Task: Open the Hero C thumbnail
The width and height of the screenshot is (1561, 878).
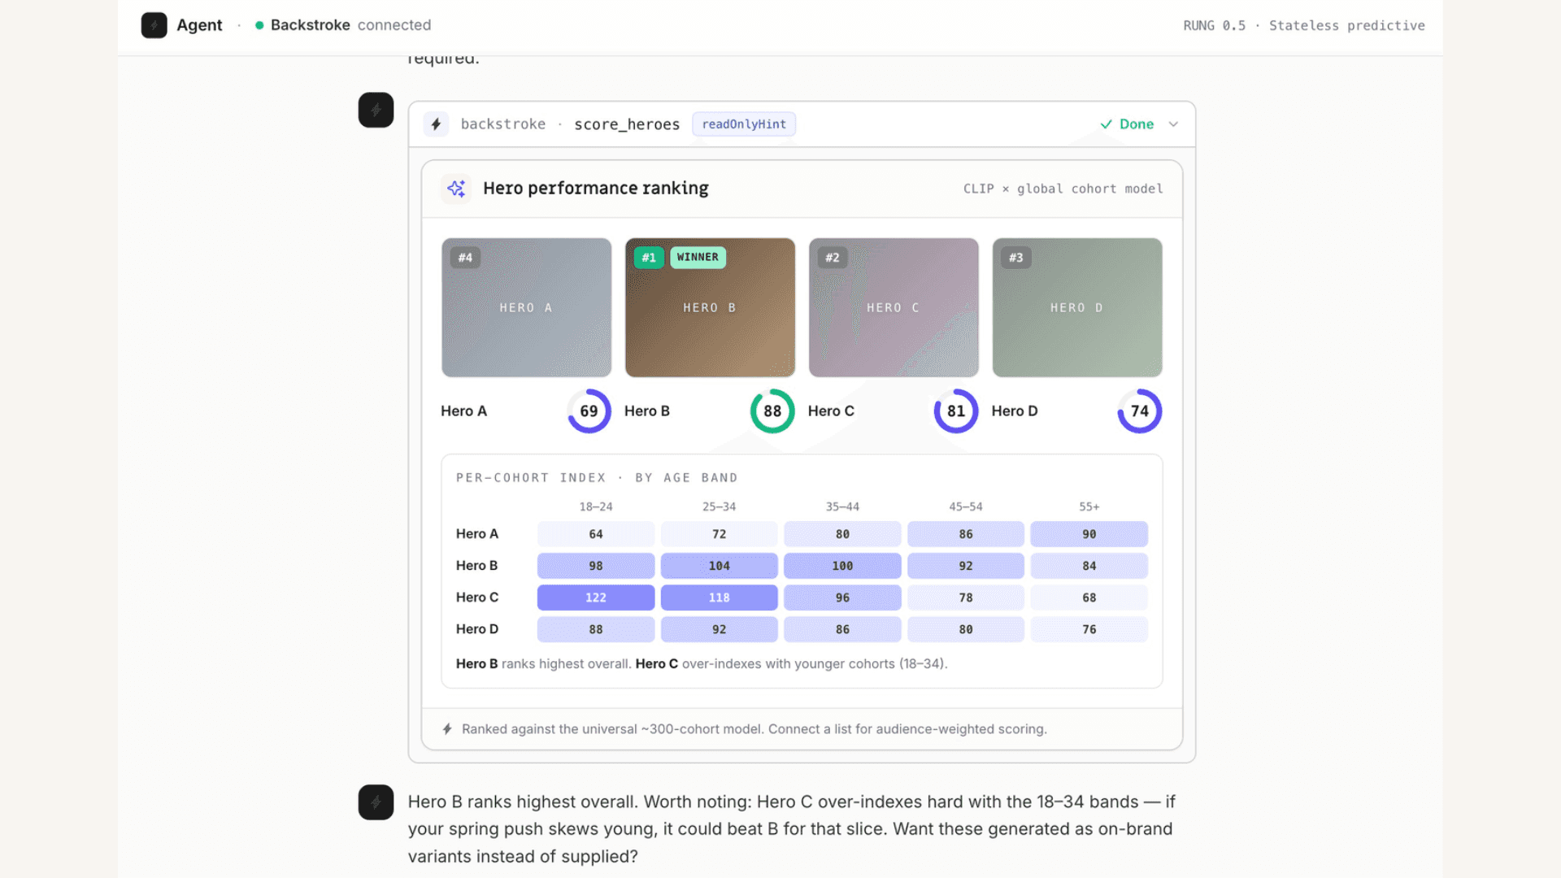Action: (x=894, y=307)
